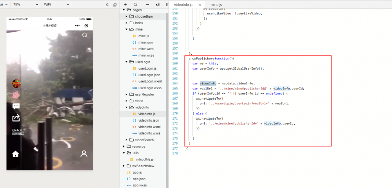Switch to the mine.js editor tab

(x=216, y=4)
